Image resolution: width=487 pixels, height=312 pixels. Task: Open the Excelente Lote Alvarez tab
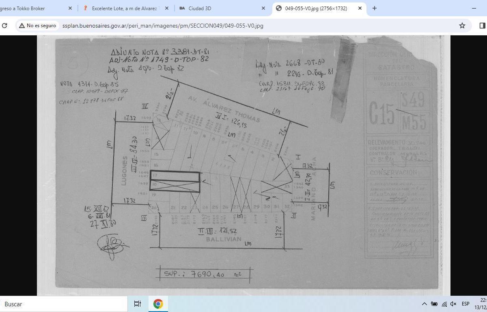tap(126, 8)
